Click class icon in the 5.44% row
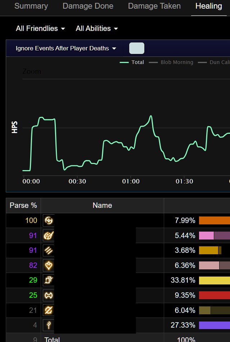 pos(49,236)
